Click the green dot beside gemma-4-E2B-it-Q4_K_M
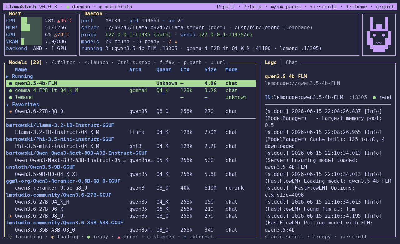400x244 pixels. (11, 91)
